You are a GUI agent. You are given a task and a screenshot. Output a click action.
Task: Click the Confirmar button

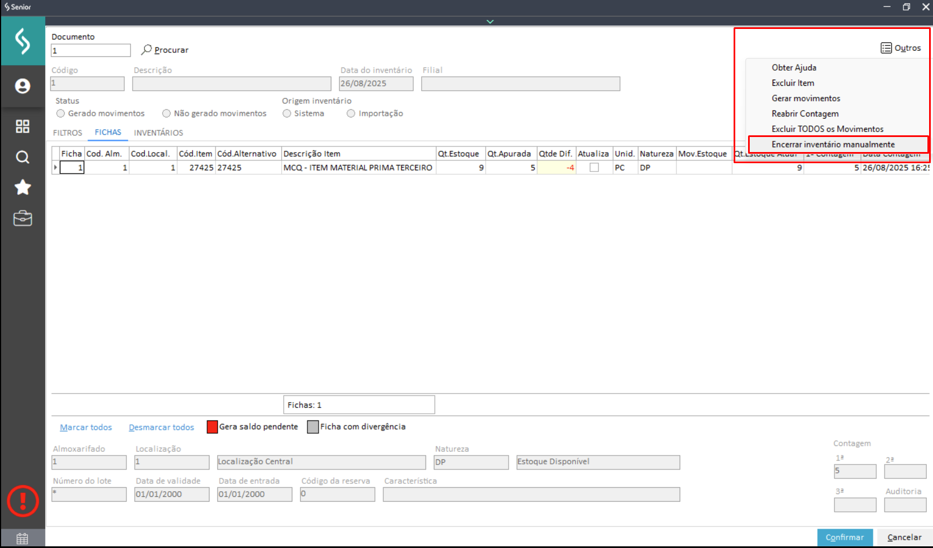pos(845,537)
